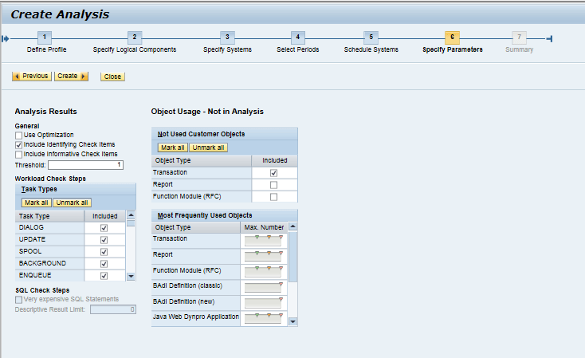Open step 5 Schedule Systems
The width and height of the screenshot is (585, 358).
(371, 37)
